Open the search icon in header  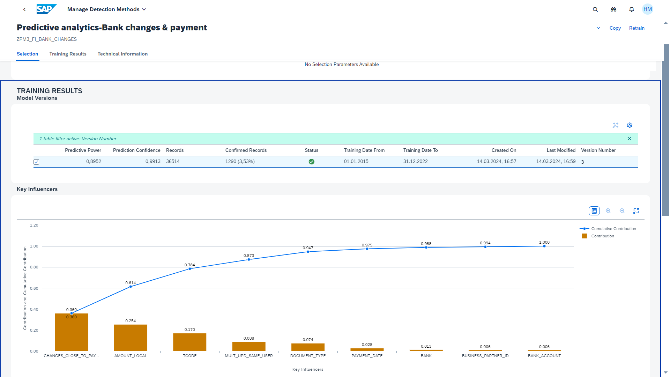(x=595, y=9)
